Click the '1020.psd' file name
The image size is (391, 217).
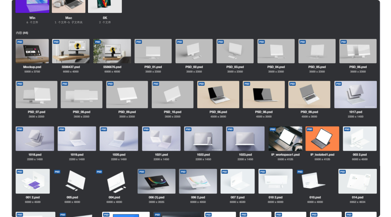click(x=119, y=154)
